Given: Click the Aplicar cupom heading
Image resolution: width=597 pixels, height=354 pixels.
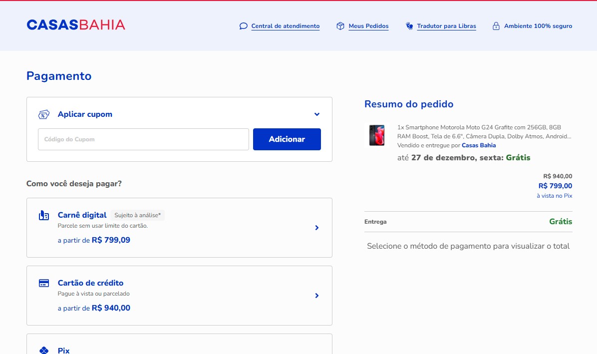Looking at the screenshot, I should click(85, 114).
